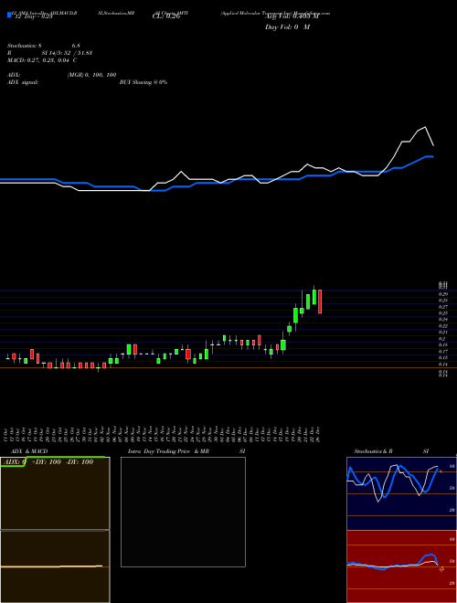Click the blue stochastics chart panel
This screenshot has width=457, height=603.
coord(401,493)
